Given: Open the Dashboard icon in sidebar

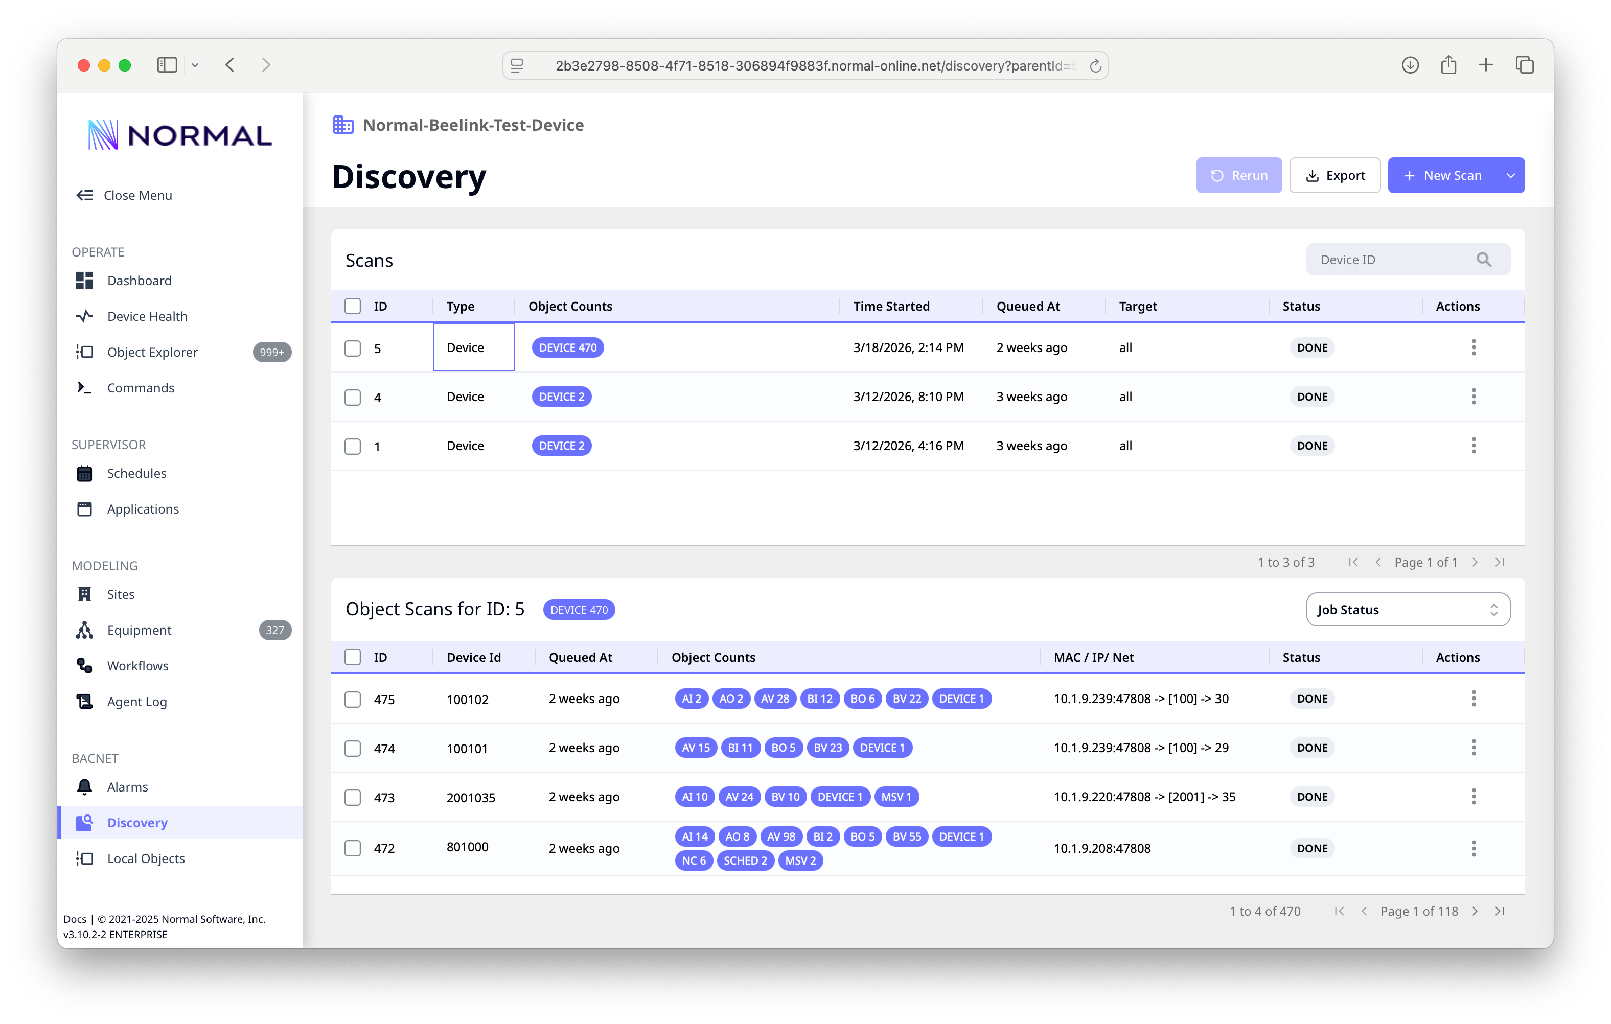Looking at the screenshot, I should click(84, 280).
